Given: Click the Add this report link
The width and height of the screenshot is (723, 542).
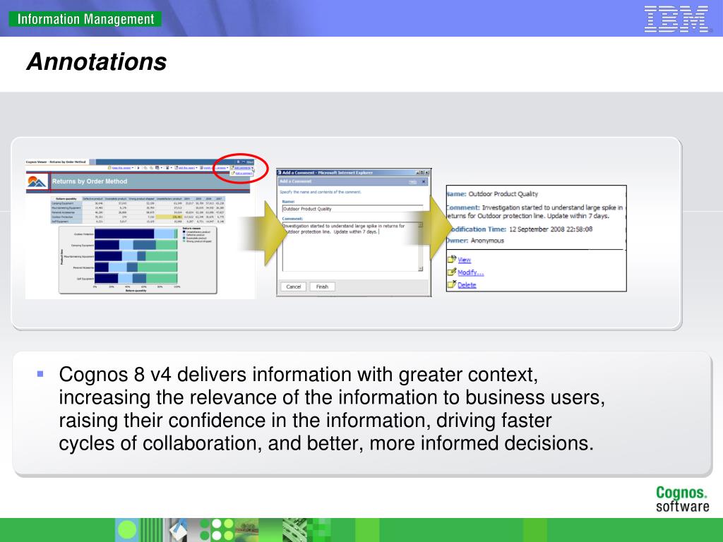Looking at the screenshot, I should [x=186, y=168].
